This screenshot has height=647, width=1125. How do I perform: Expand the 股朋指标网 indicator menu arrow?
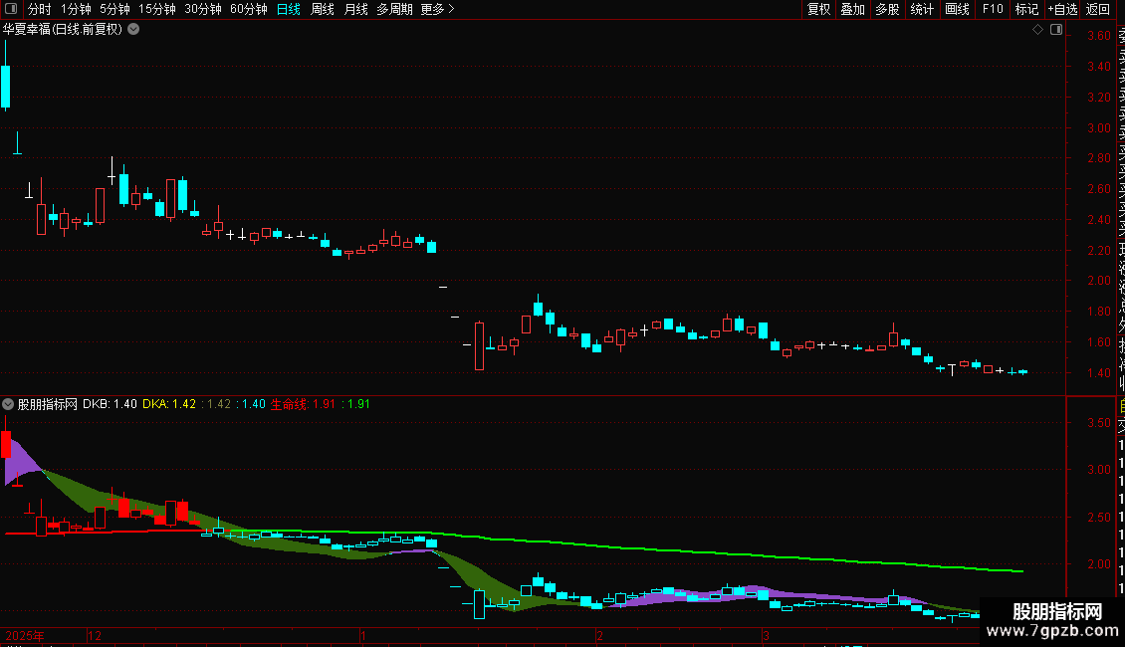pos(8,404)
